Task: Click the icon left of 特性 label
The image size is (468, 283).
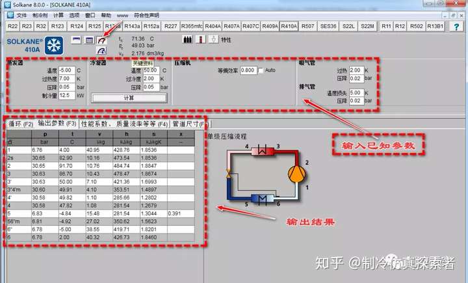Action: 213,39
